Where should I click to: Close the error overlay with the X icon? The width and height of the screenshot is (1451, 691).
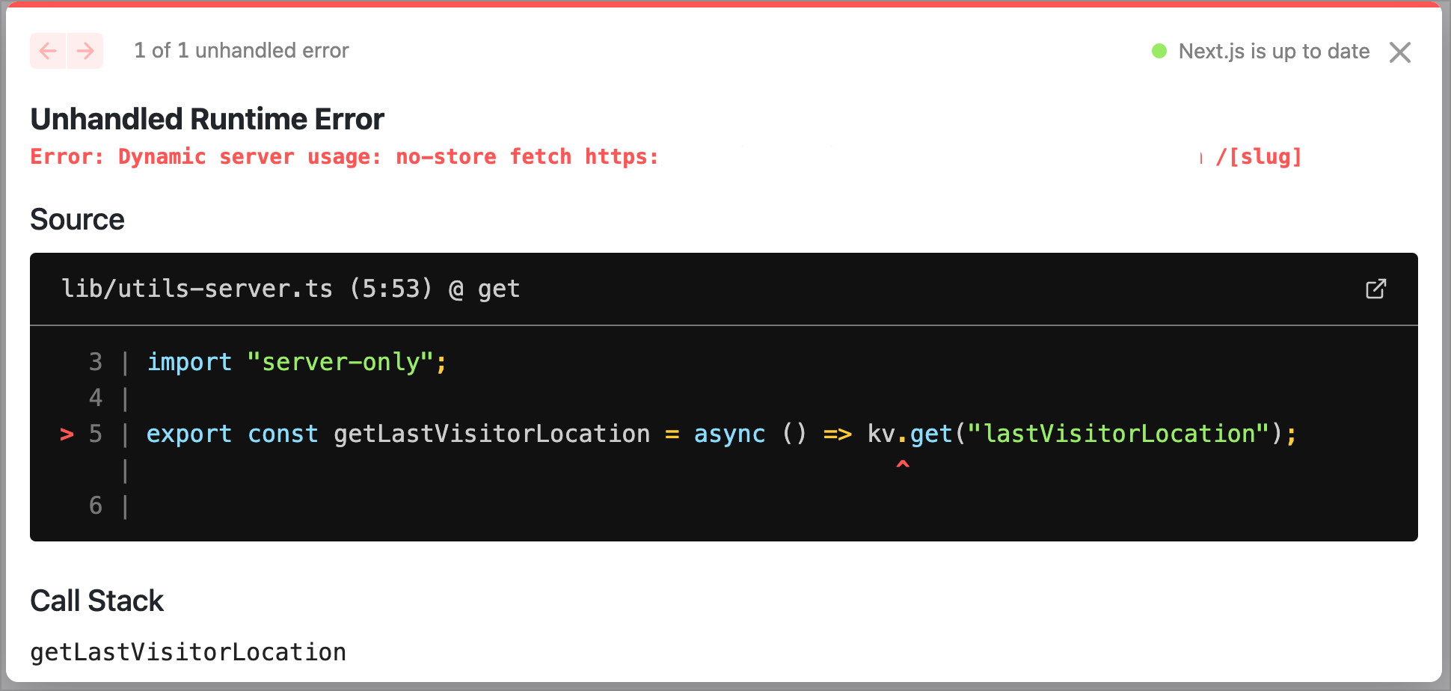coord(1400,52)
